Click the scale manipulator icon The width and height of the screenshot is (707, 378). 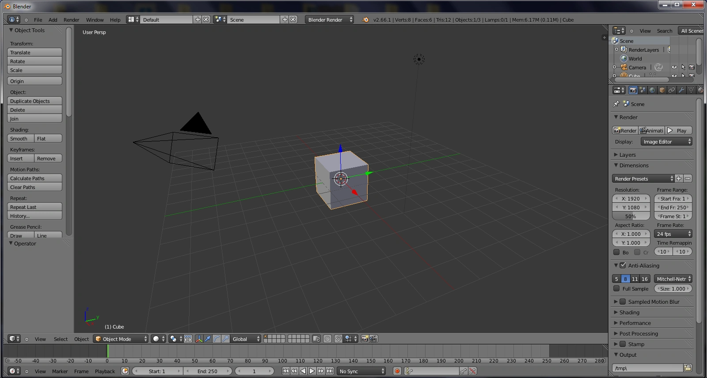point(225,339)
